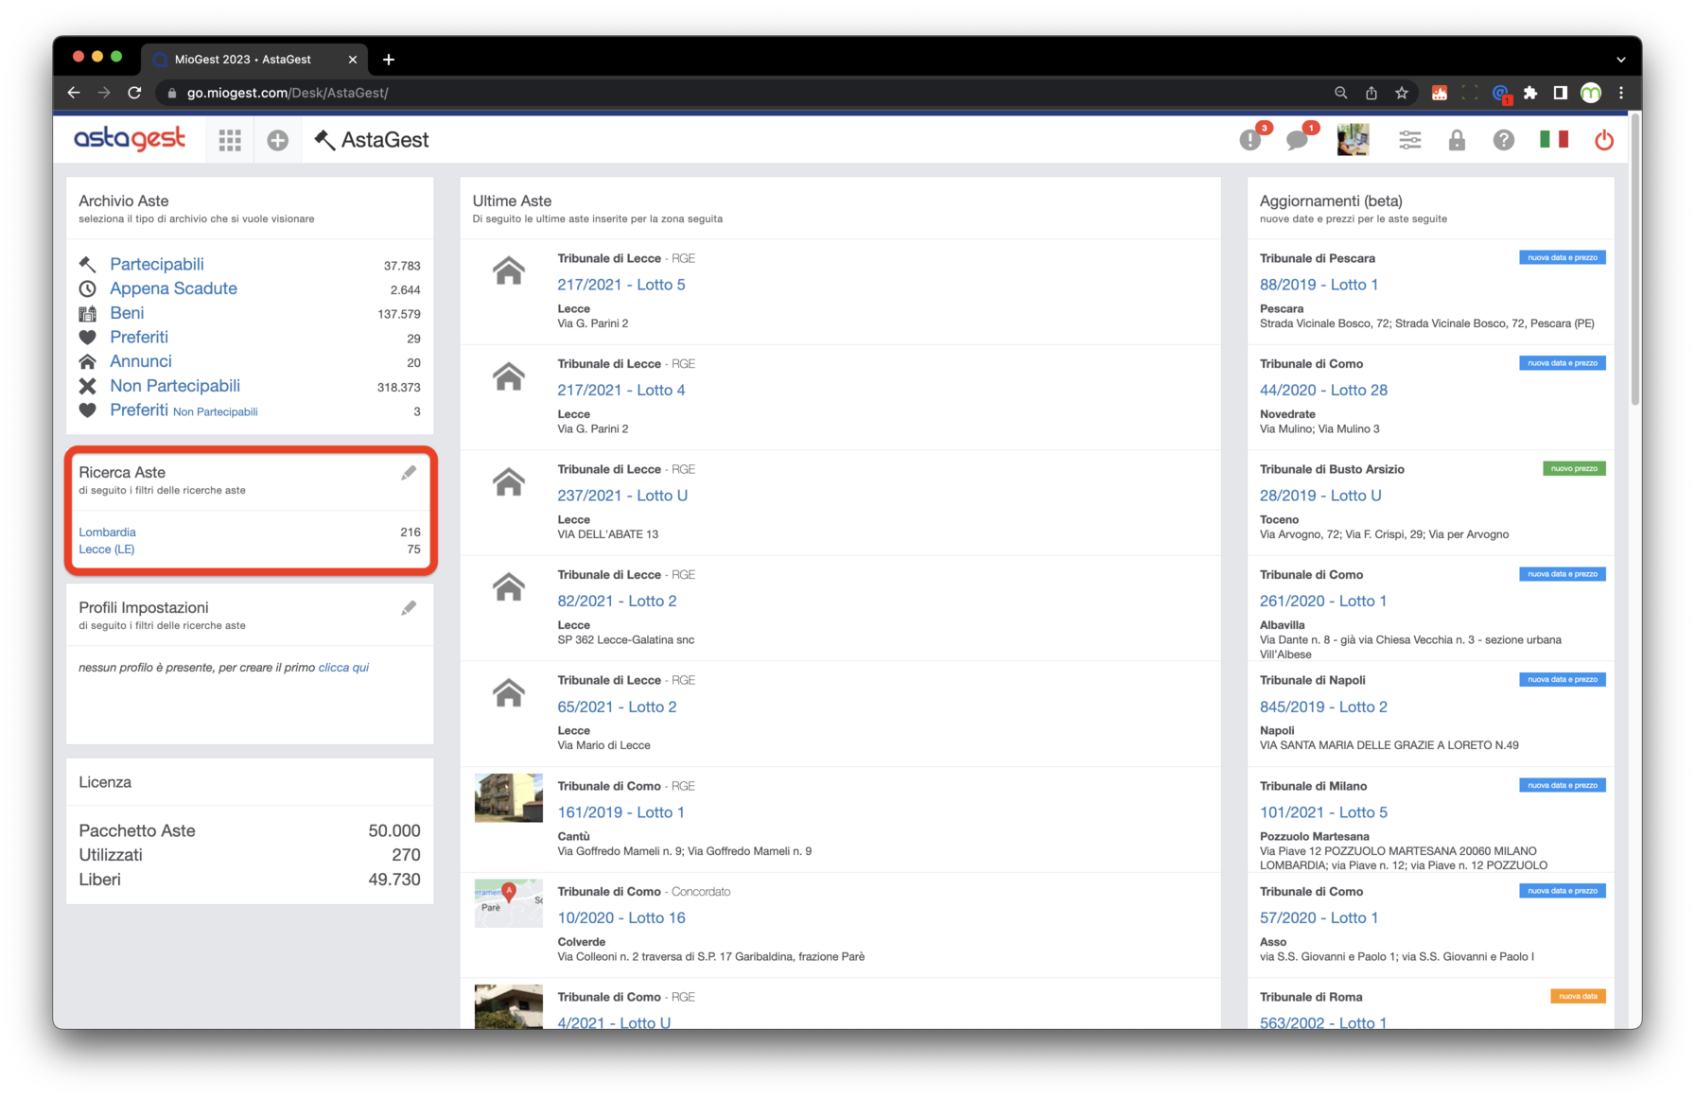Open the Preferiti archive with 29 items
Viewport: 1695px width, 1099px height.
click(x=139, y=338)
